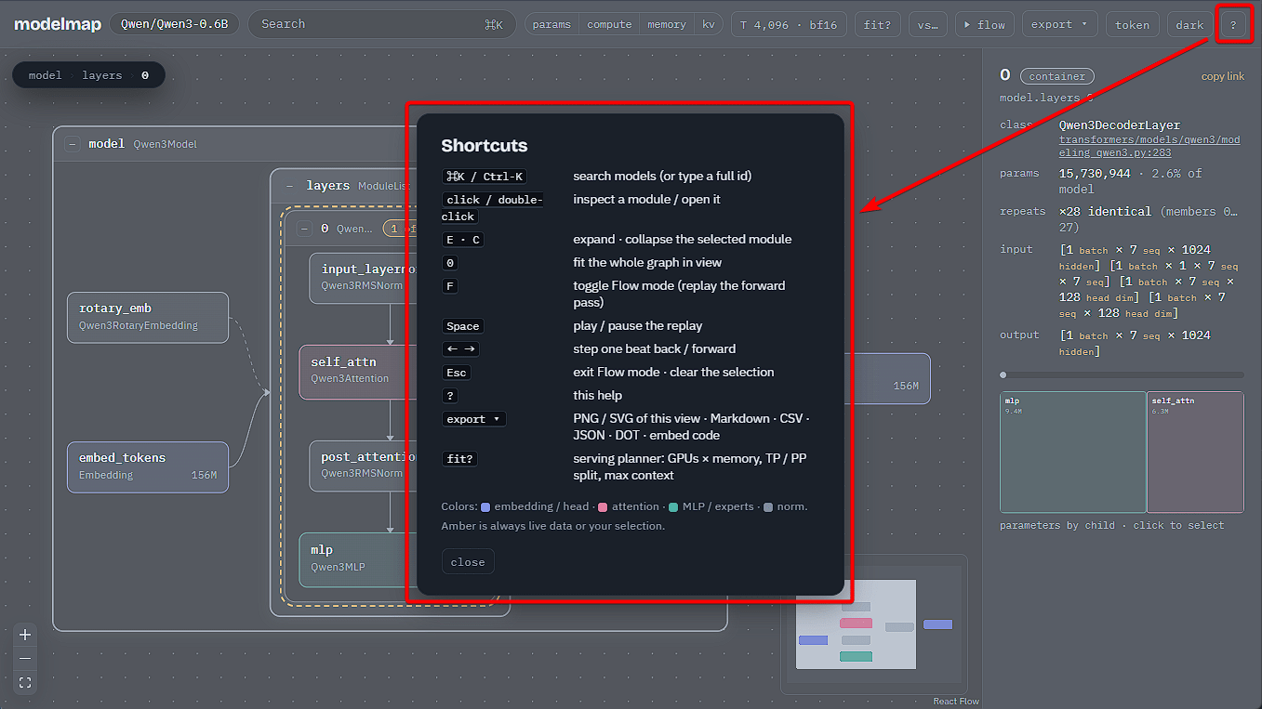Switch to the memory view
The height and width of the screenshot is (709, 1262).
tap(667, 24)
